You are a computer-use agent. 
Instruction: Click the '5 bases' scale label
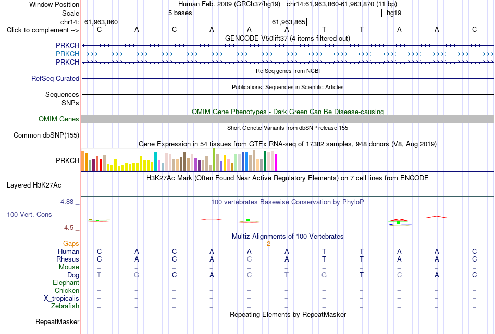click(180, 13)
